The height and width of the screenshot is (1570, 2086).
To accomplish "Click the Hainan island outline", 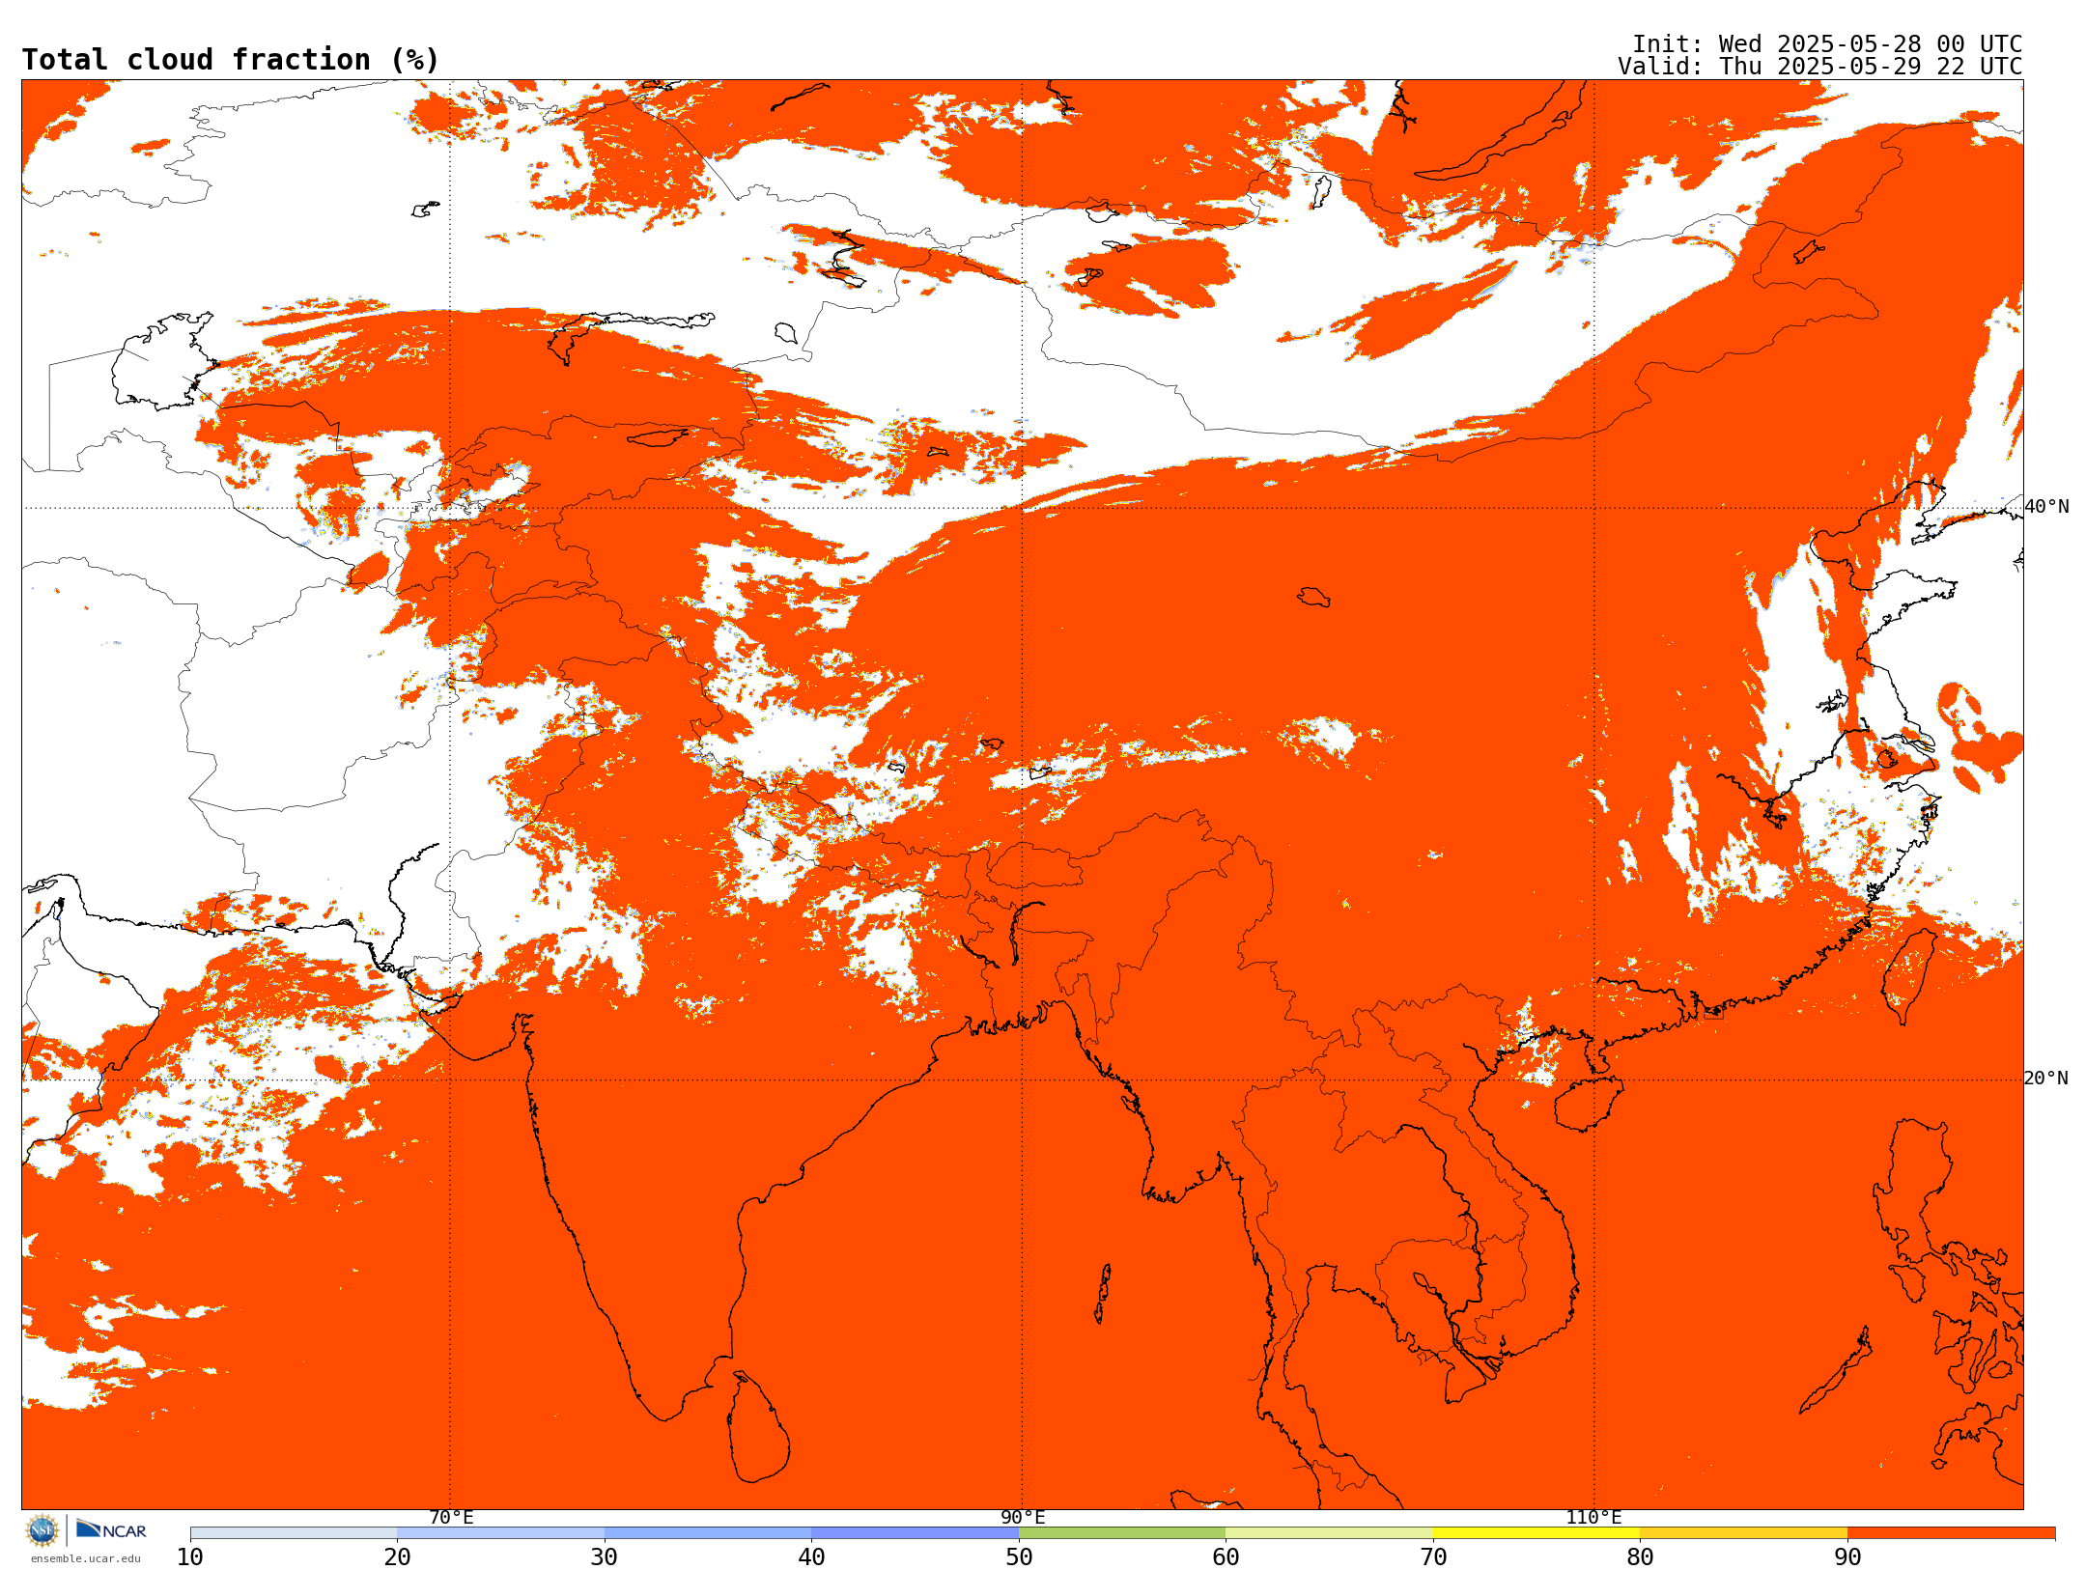I will [1589, 1103].
